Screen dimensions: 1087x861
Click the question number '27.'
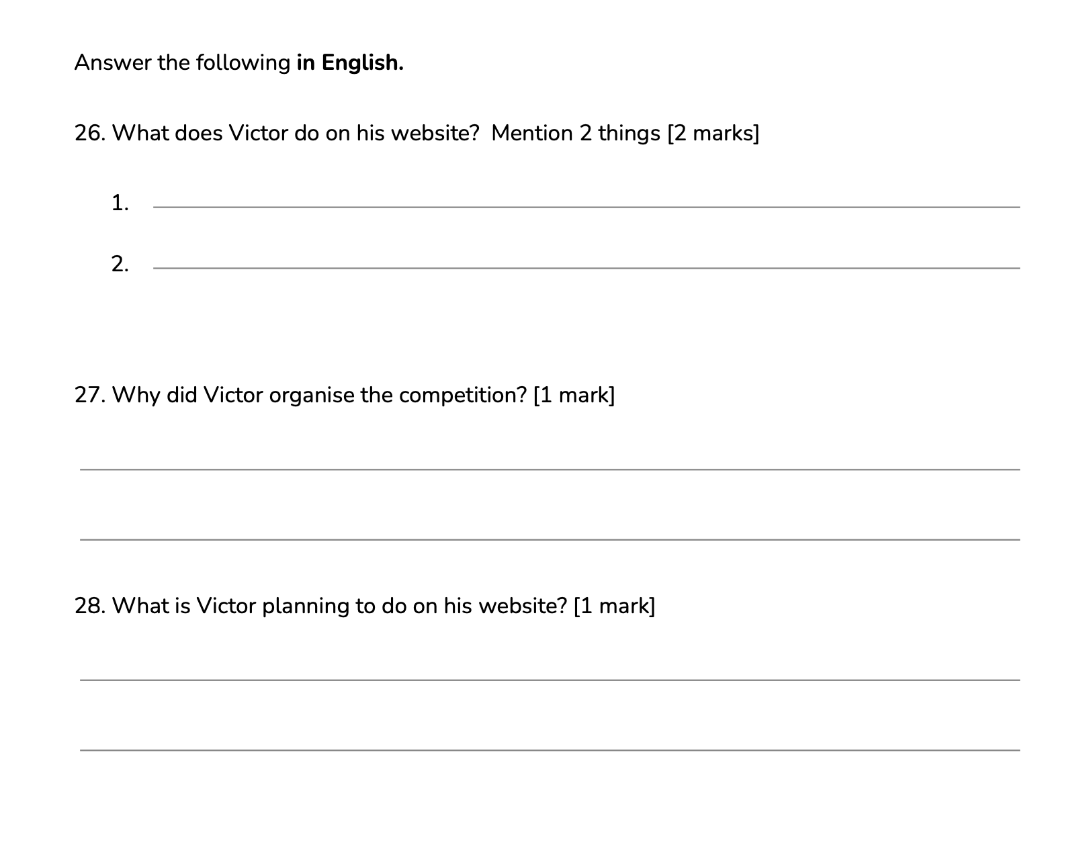90,395
